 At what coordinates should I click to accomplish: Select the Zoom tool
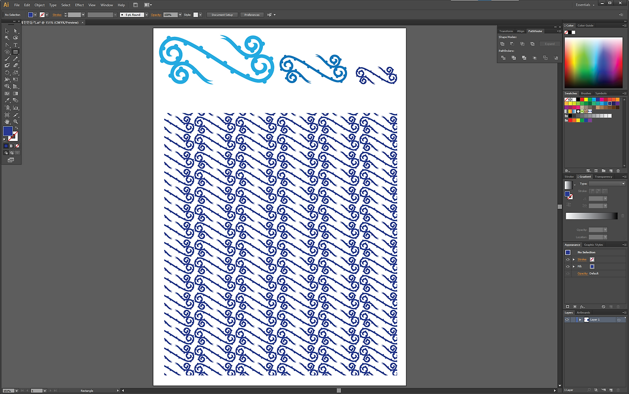coord(16,121)
